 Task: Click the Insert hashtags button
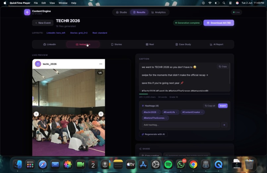223,106
